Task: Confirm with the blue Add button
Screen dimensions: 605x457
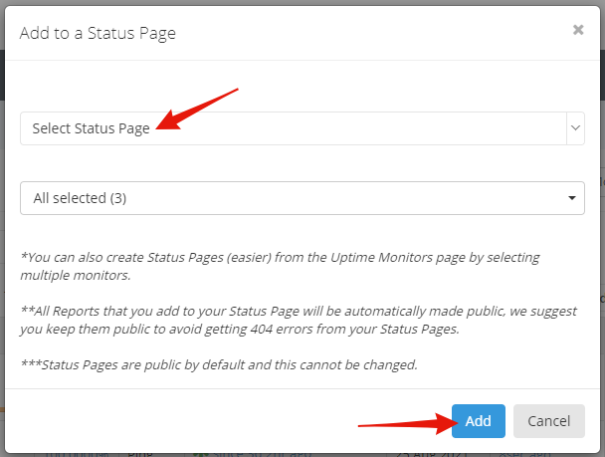Action: (x=478, y=421)
